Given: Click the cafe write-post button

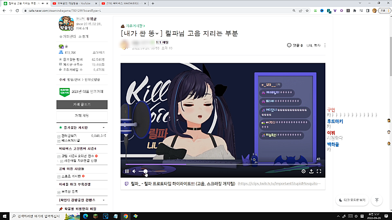Looking at the screenshot, I should click(82, 105).
